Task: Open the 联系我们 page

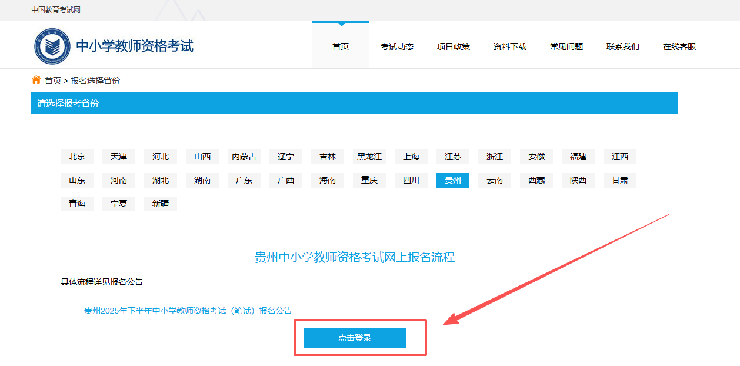Action: coord(623,46)
